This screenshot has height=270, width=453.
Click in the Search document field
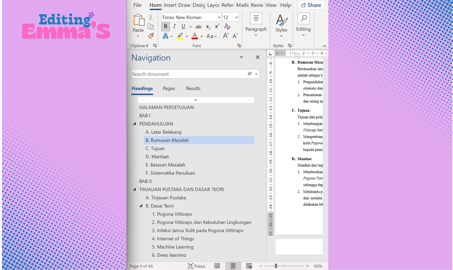click(189, 74)
